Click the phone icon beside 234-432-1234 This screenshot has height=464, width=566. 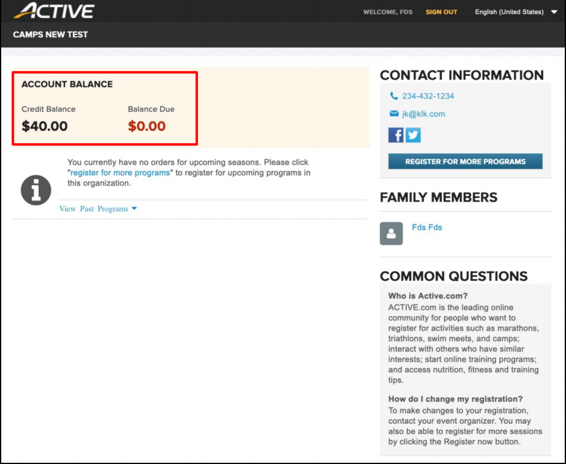[394, 96]
